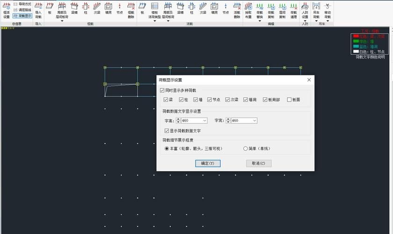This screenshot has width=393, height=234.
Task: Select the 节点 node tool in 活载 group
Action: (226, 8)
